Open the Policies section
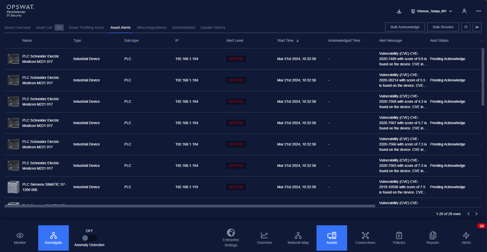 pos(399,238)
